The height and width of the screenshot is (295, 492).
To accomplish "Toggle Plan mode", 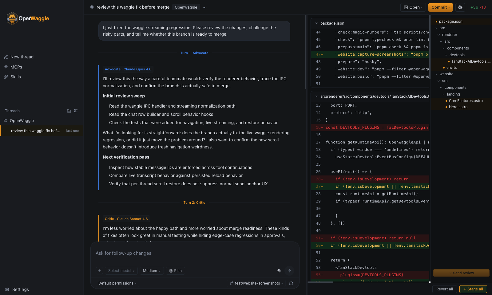I will (175, 271).
